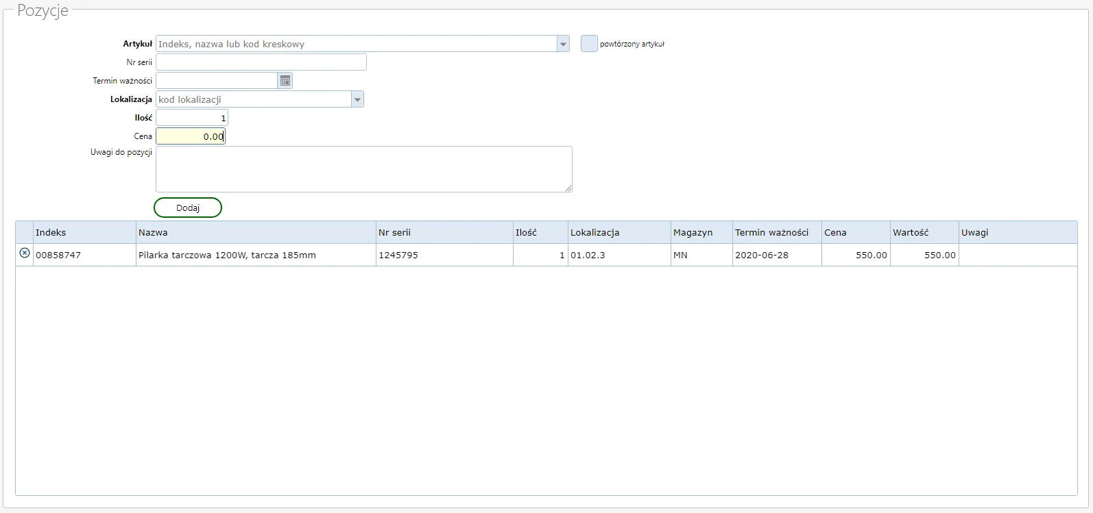1093x513 pixels.
Task: Expand the Lokalizacja dropdown arrow
Action: 357,99
